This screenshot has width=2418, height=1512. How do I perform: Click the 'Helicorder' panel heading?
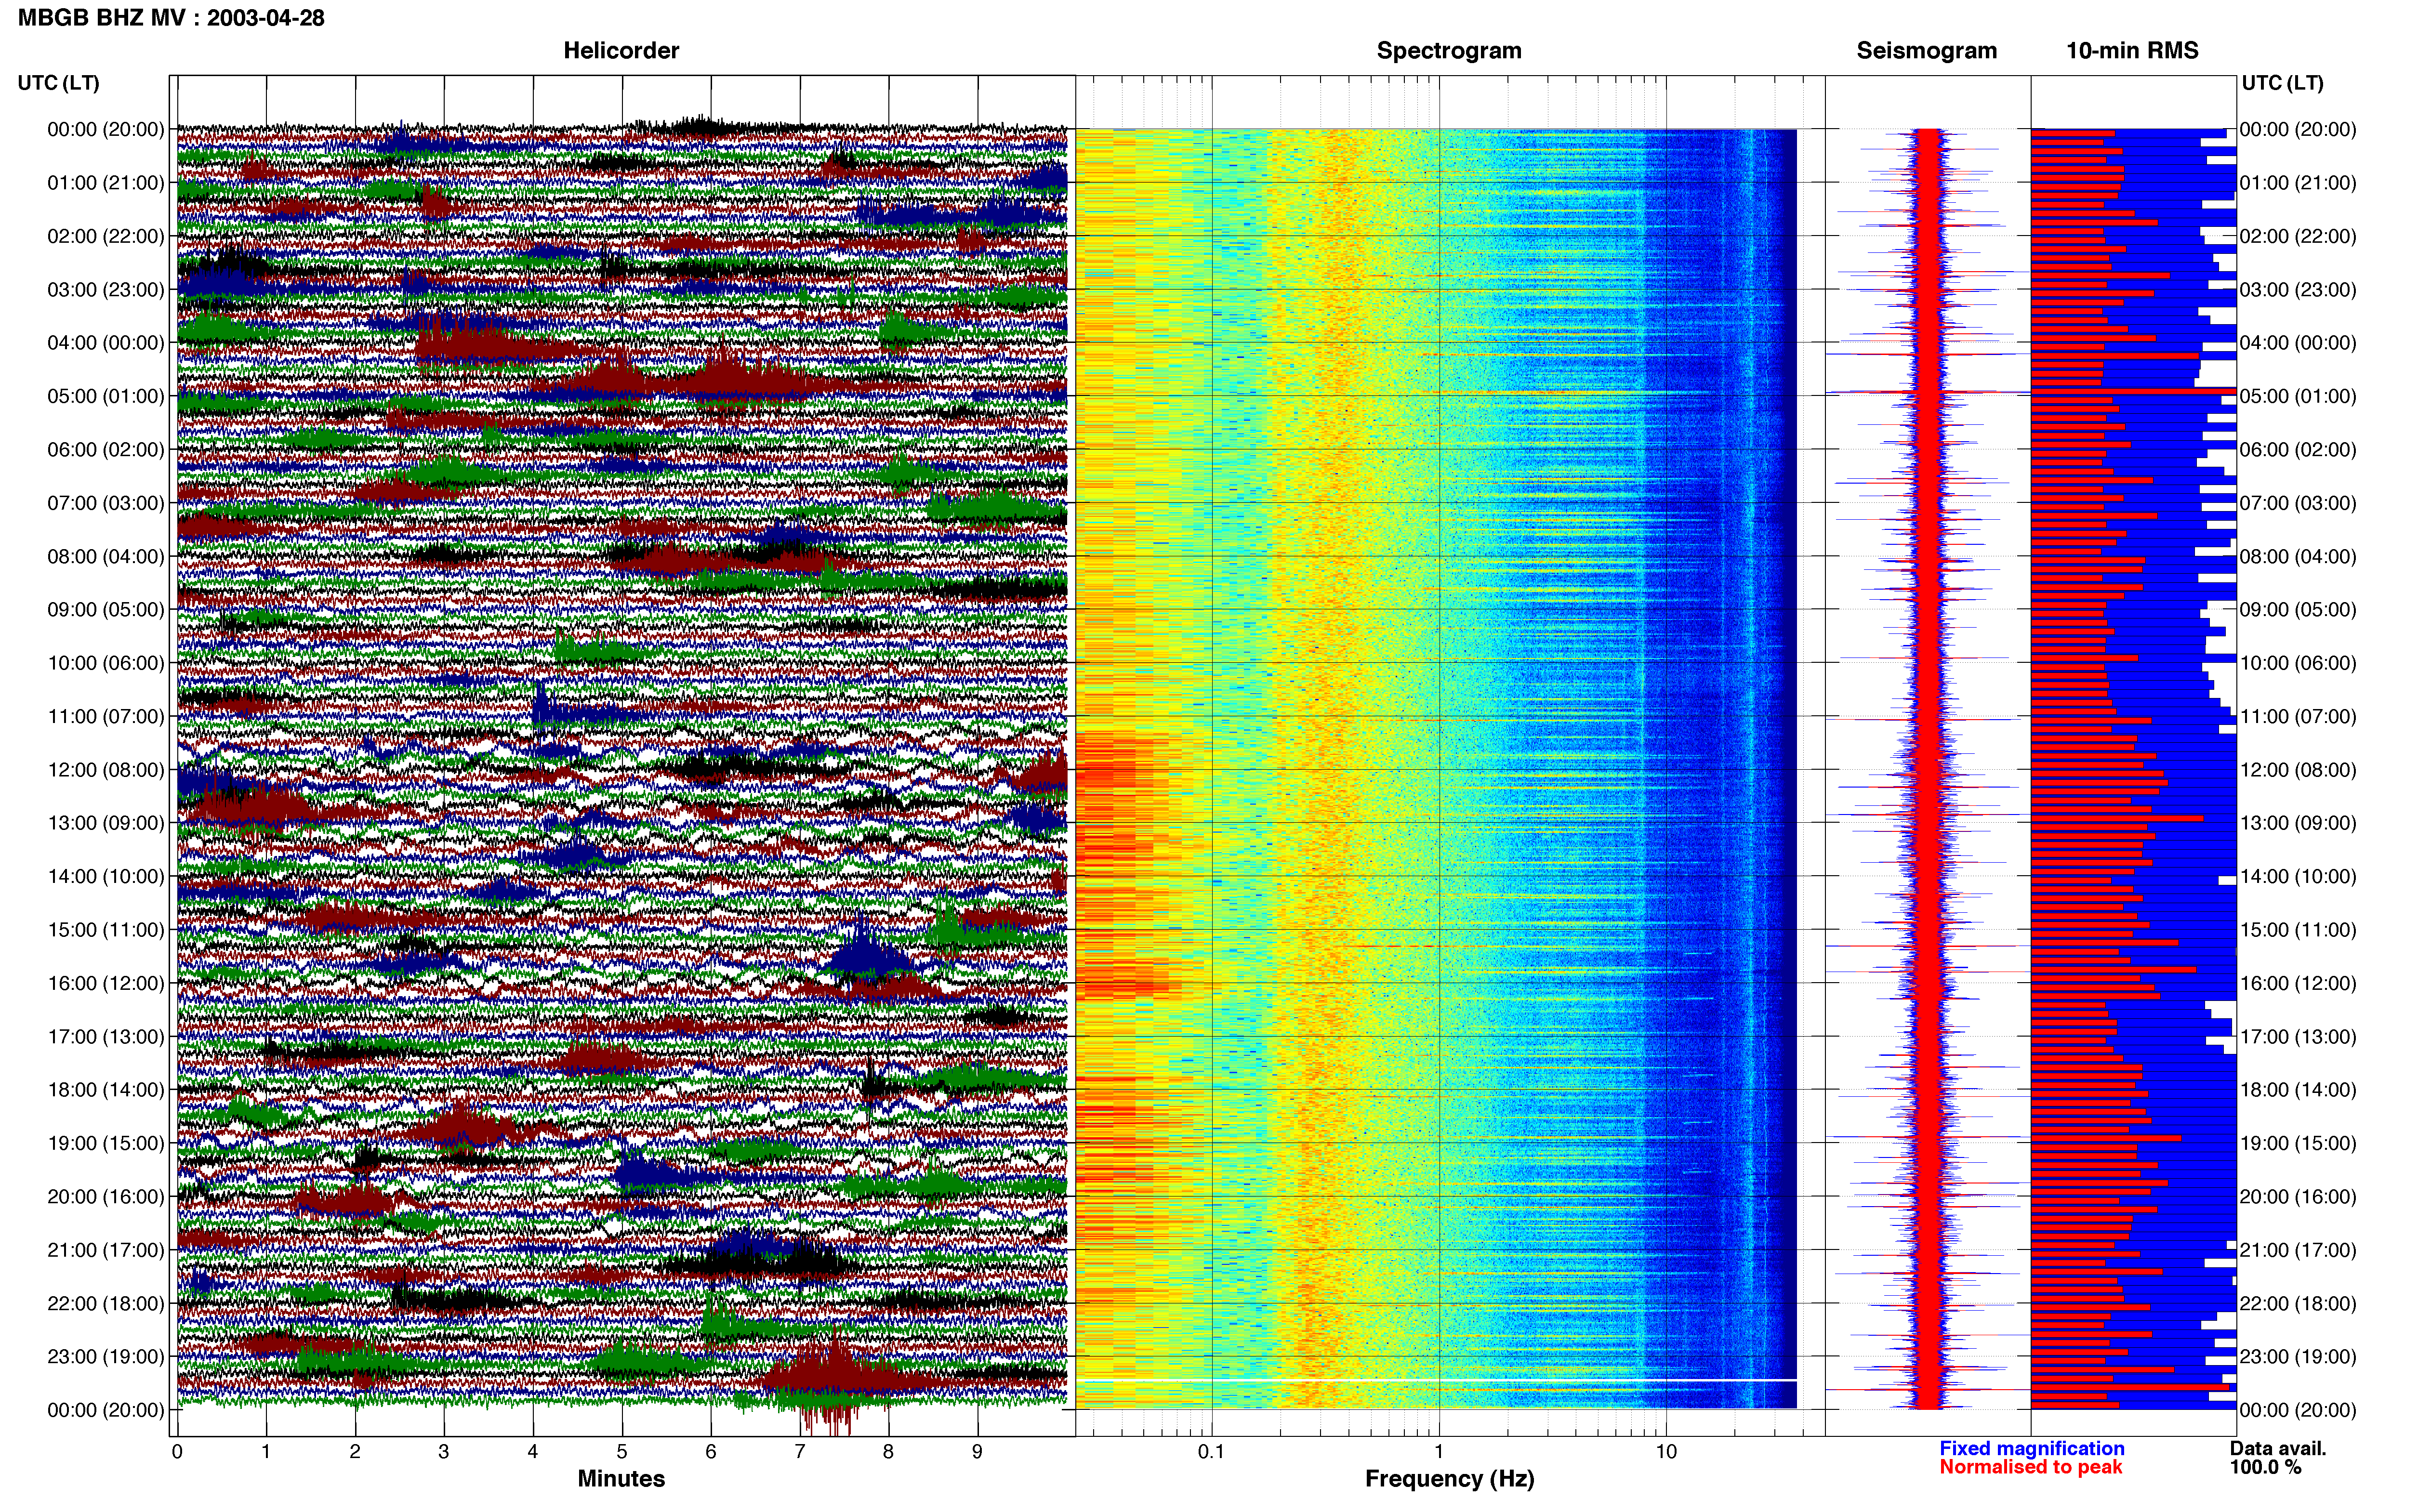621,51
